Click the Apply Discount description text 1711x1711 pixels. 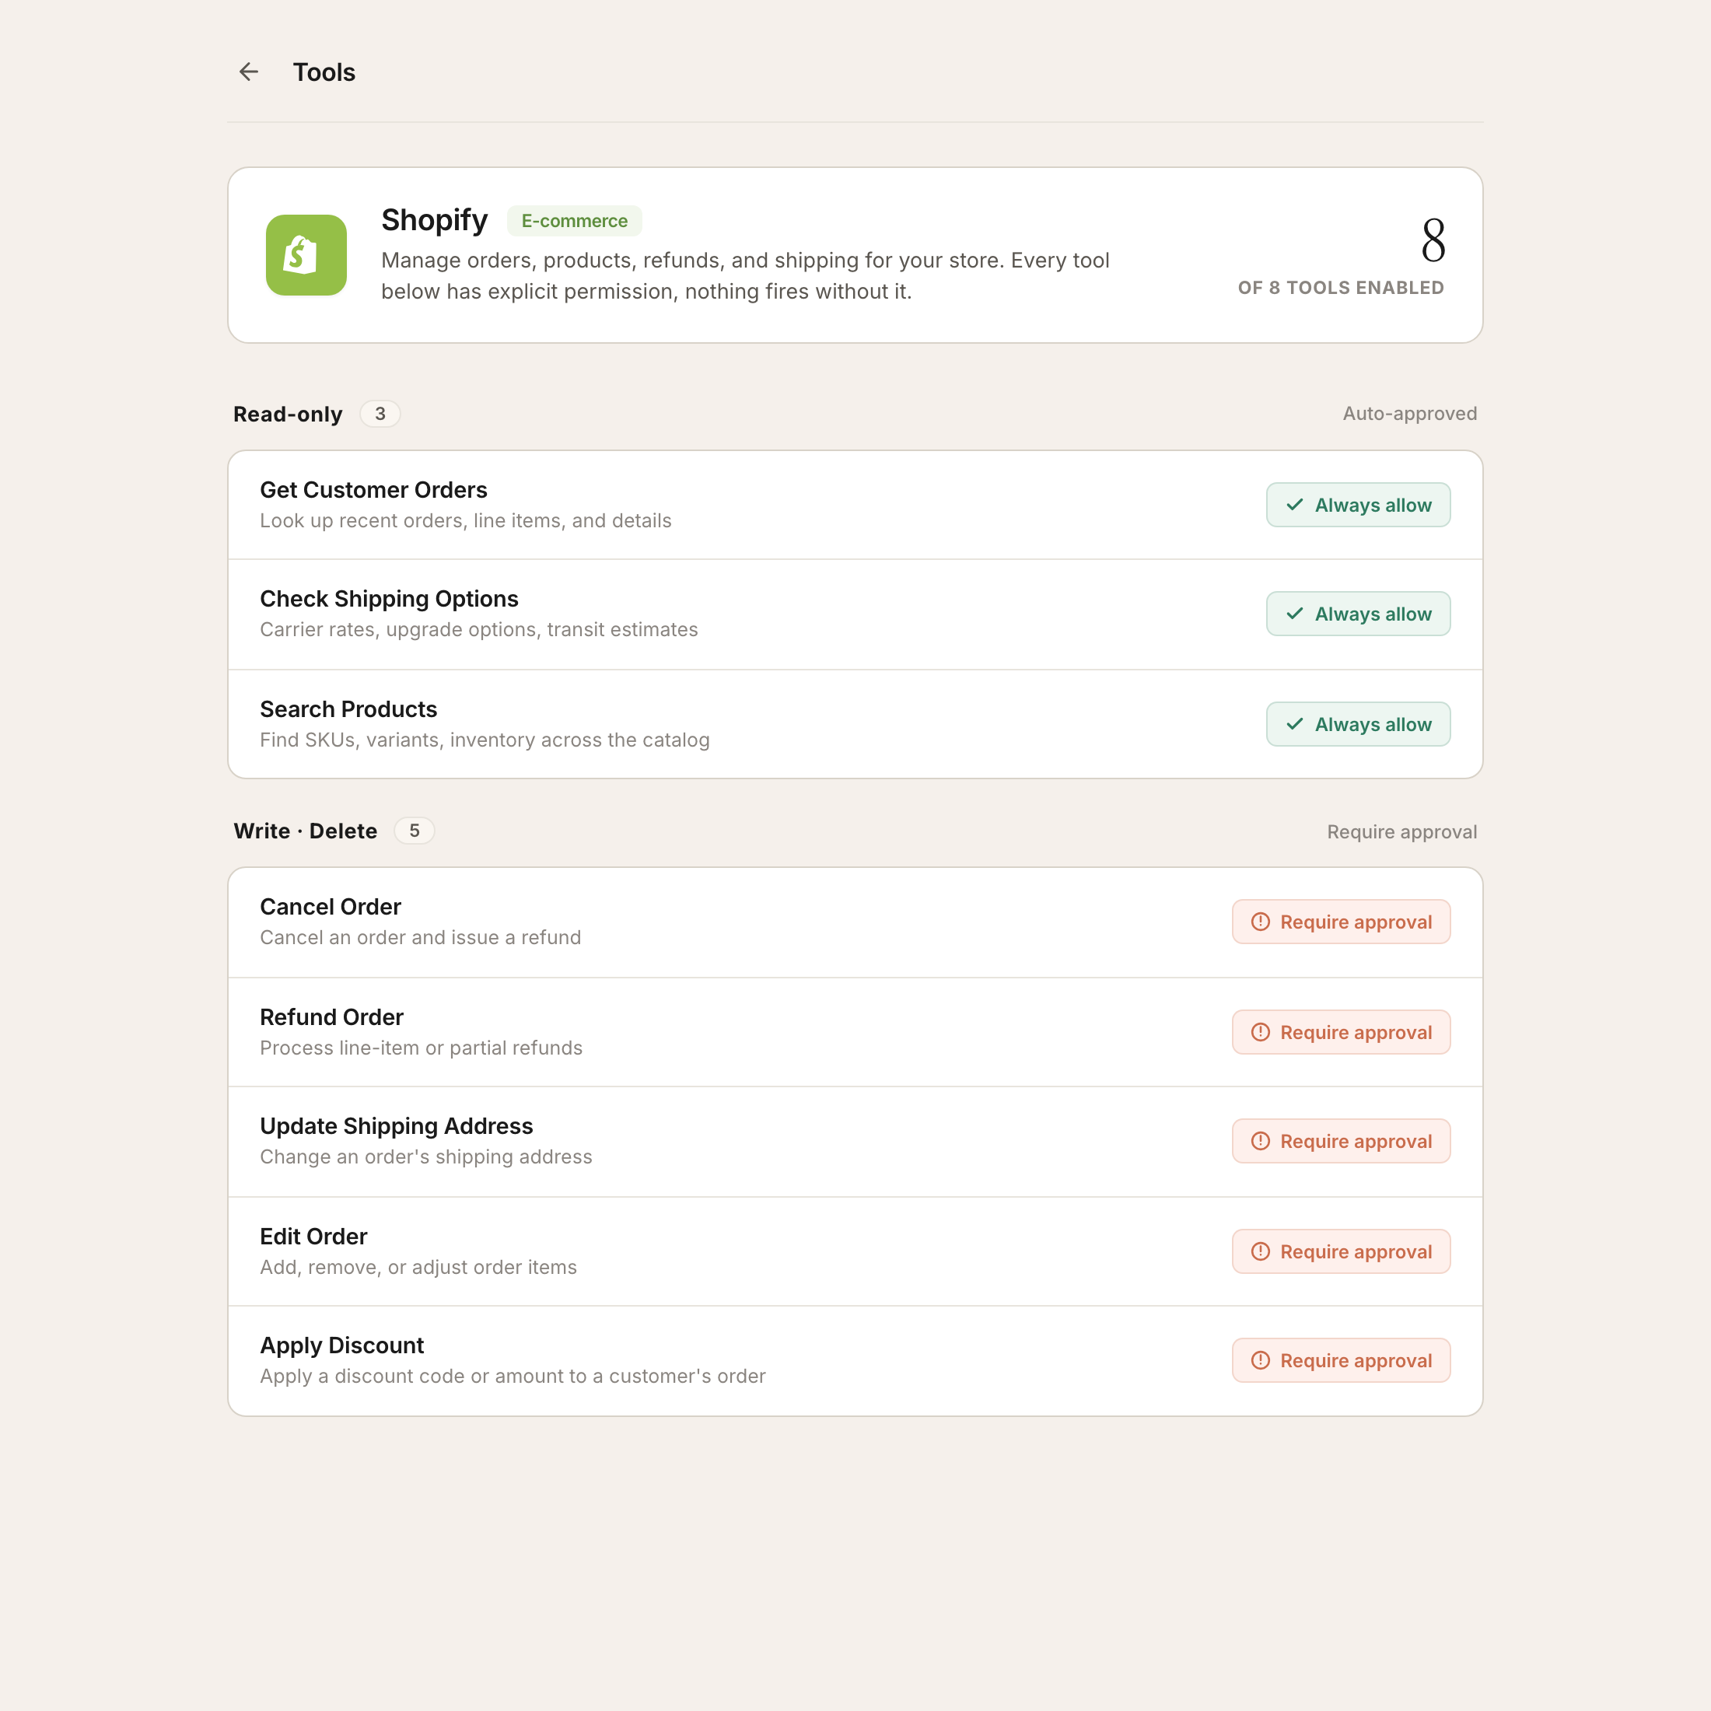513,1377
